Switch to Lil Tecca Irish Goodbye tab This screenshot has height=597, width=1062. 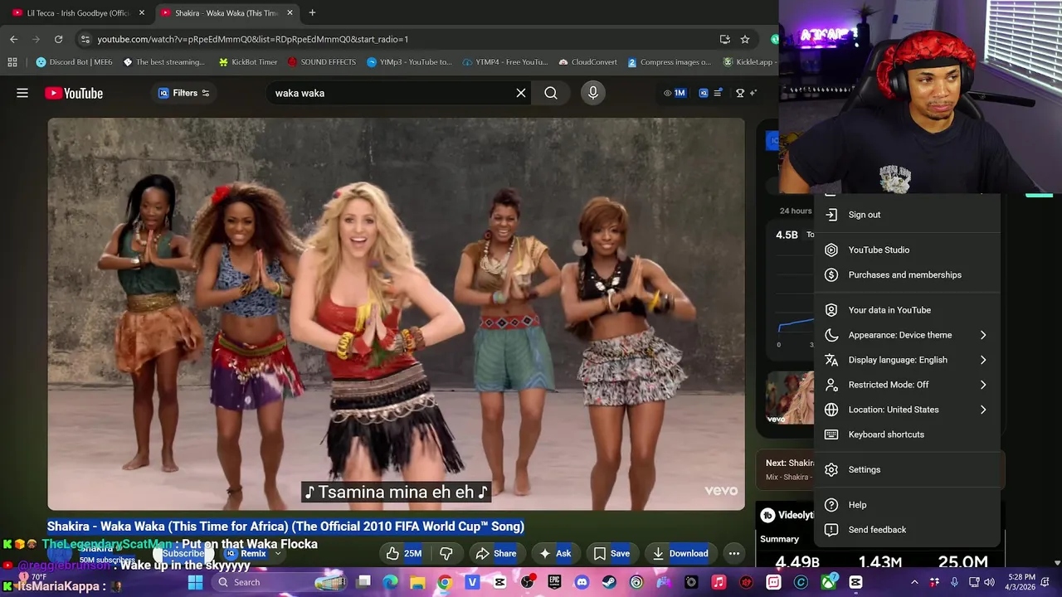[x=77, y=12]
